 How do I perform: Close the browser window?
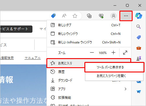[140, 6]
